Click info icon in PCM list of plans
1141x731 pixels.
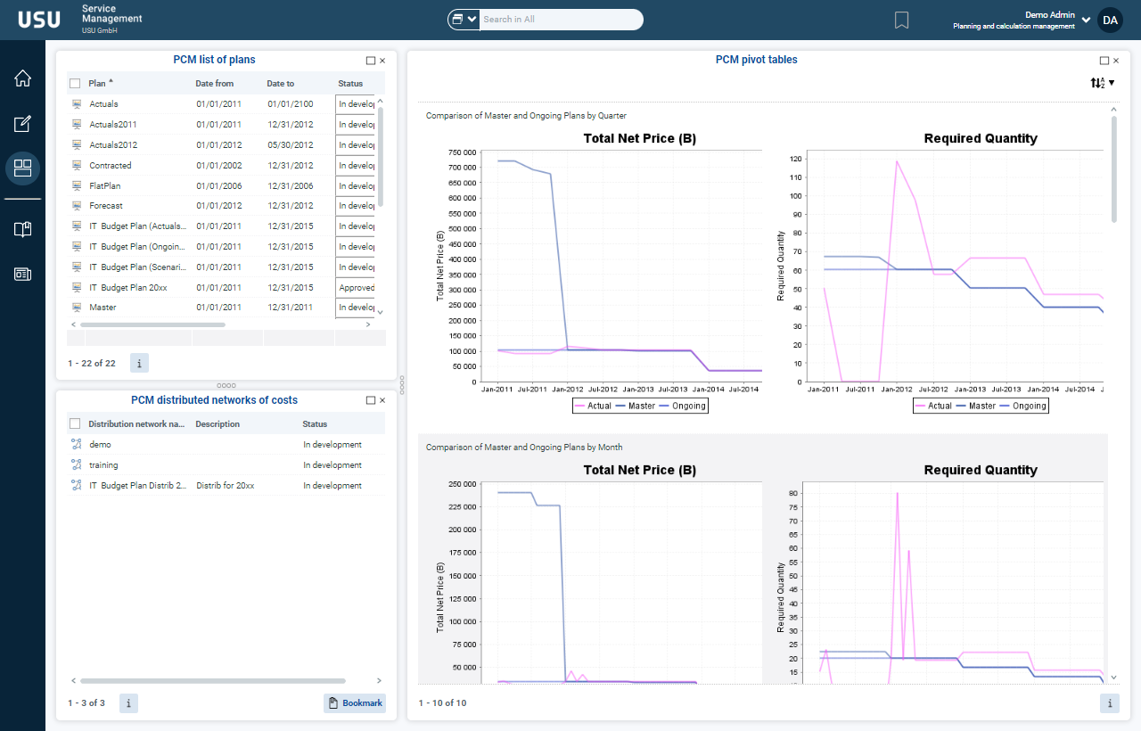coord(139,363)
